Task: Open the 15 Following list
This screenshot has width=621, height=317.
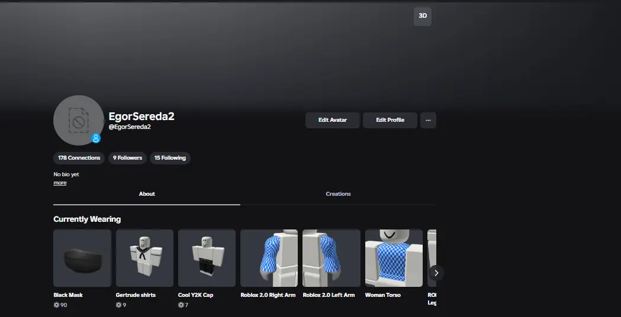Action: tap(170, 158)
